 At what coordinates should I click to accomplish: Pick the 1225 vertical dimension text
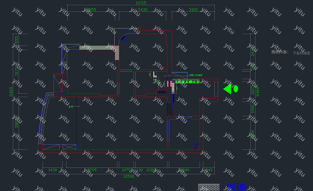pos(253,90)
